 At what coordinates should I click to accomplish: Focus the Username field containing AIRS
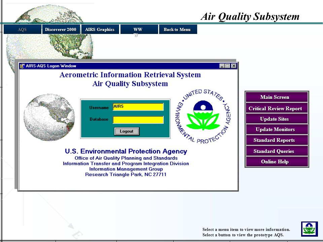click(138, 107)
